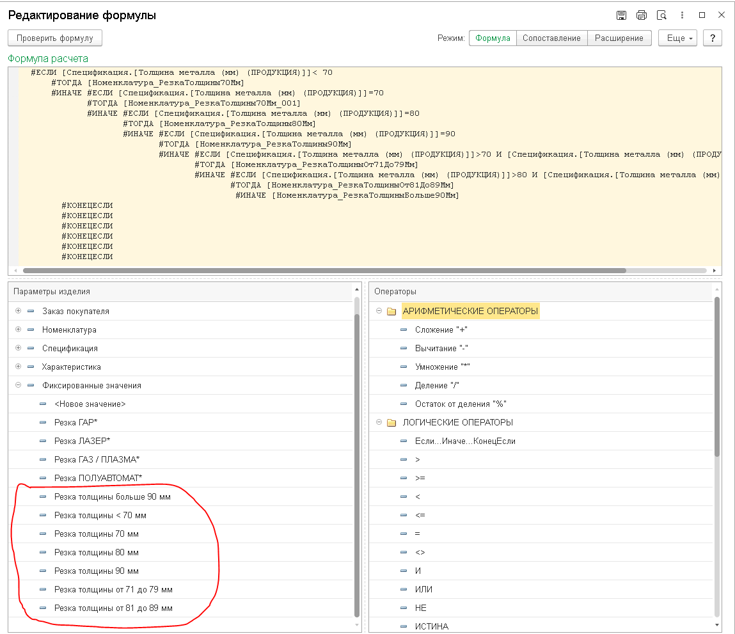Open the three-dot more options menu

click(x=682, y=15)
